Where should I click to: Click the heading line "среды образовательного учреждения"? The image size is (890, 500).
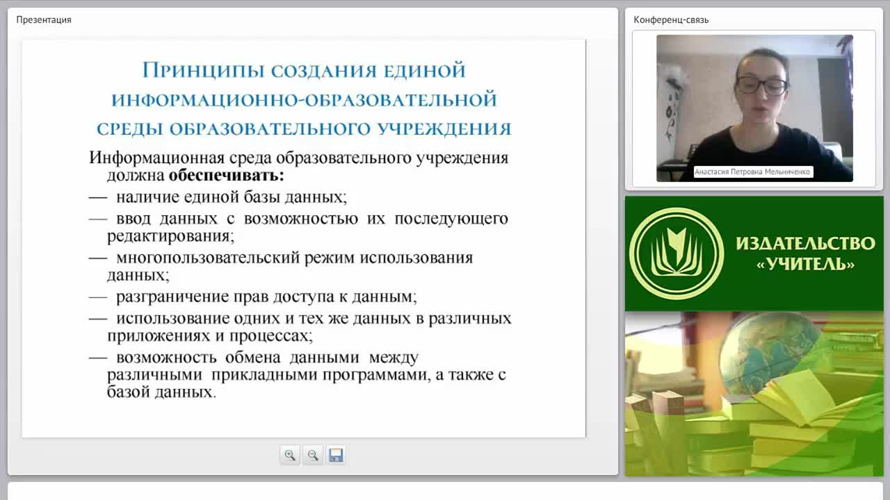pyautogui.click(x=304, y=129)
